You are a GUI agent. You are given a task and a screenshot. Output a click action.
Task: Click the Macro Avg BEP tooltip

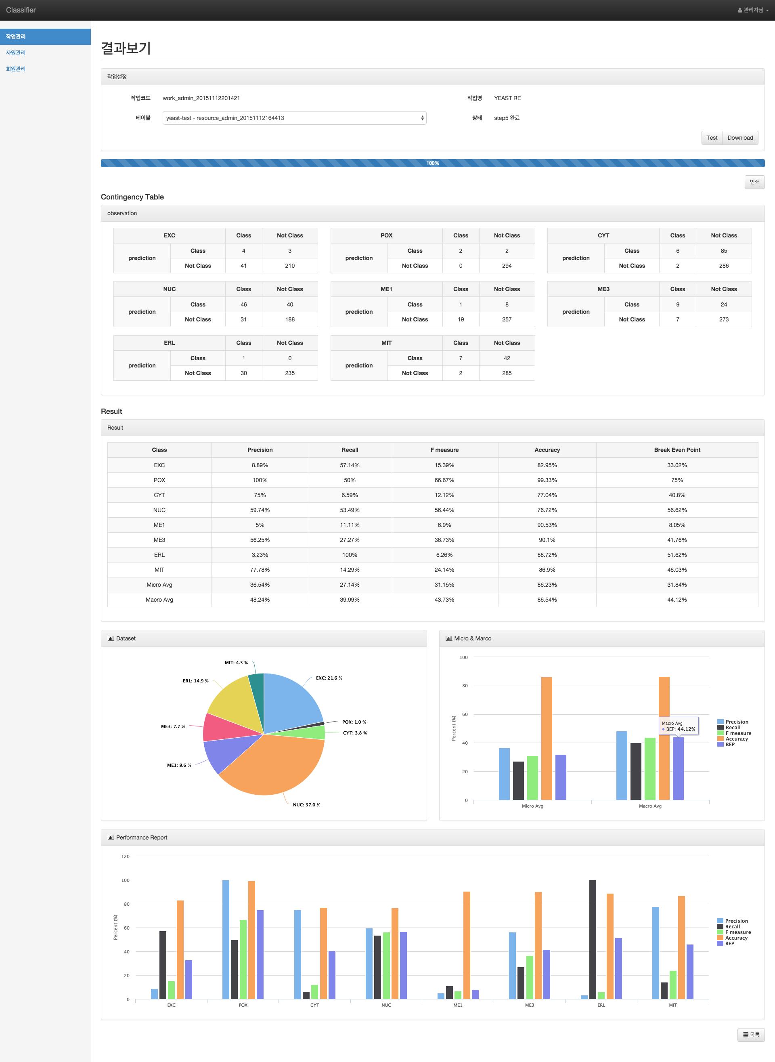point(679,726)
